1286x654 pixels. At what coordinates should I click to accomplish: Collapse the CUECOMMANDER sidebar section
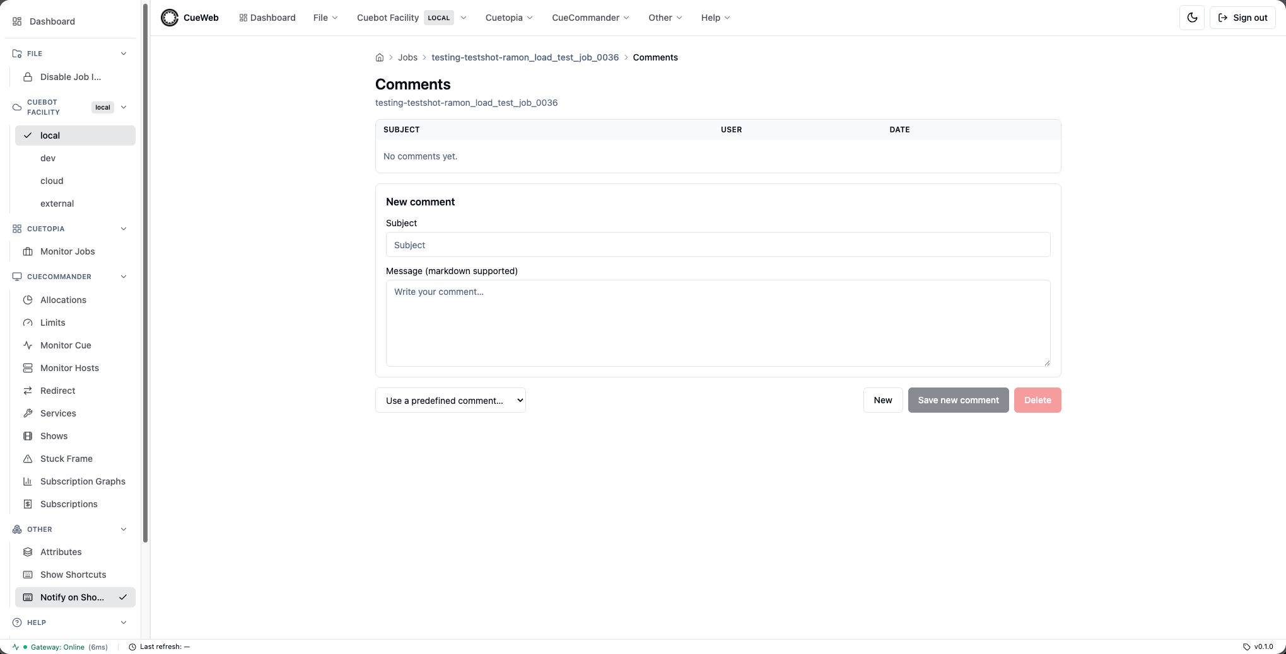[x=124, y=277]
